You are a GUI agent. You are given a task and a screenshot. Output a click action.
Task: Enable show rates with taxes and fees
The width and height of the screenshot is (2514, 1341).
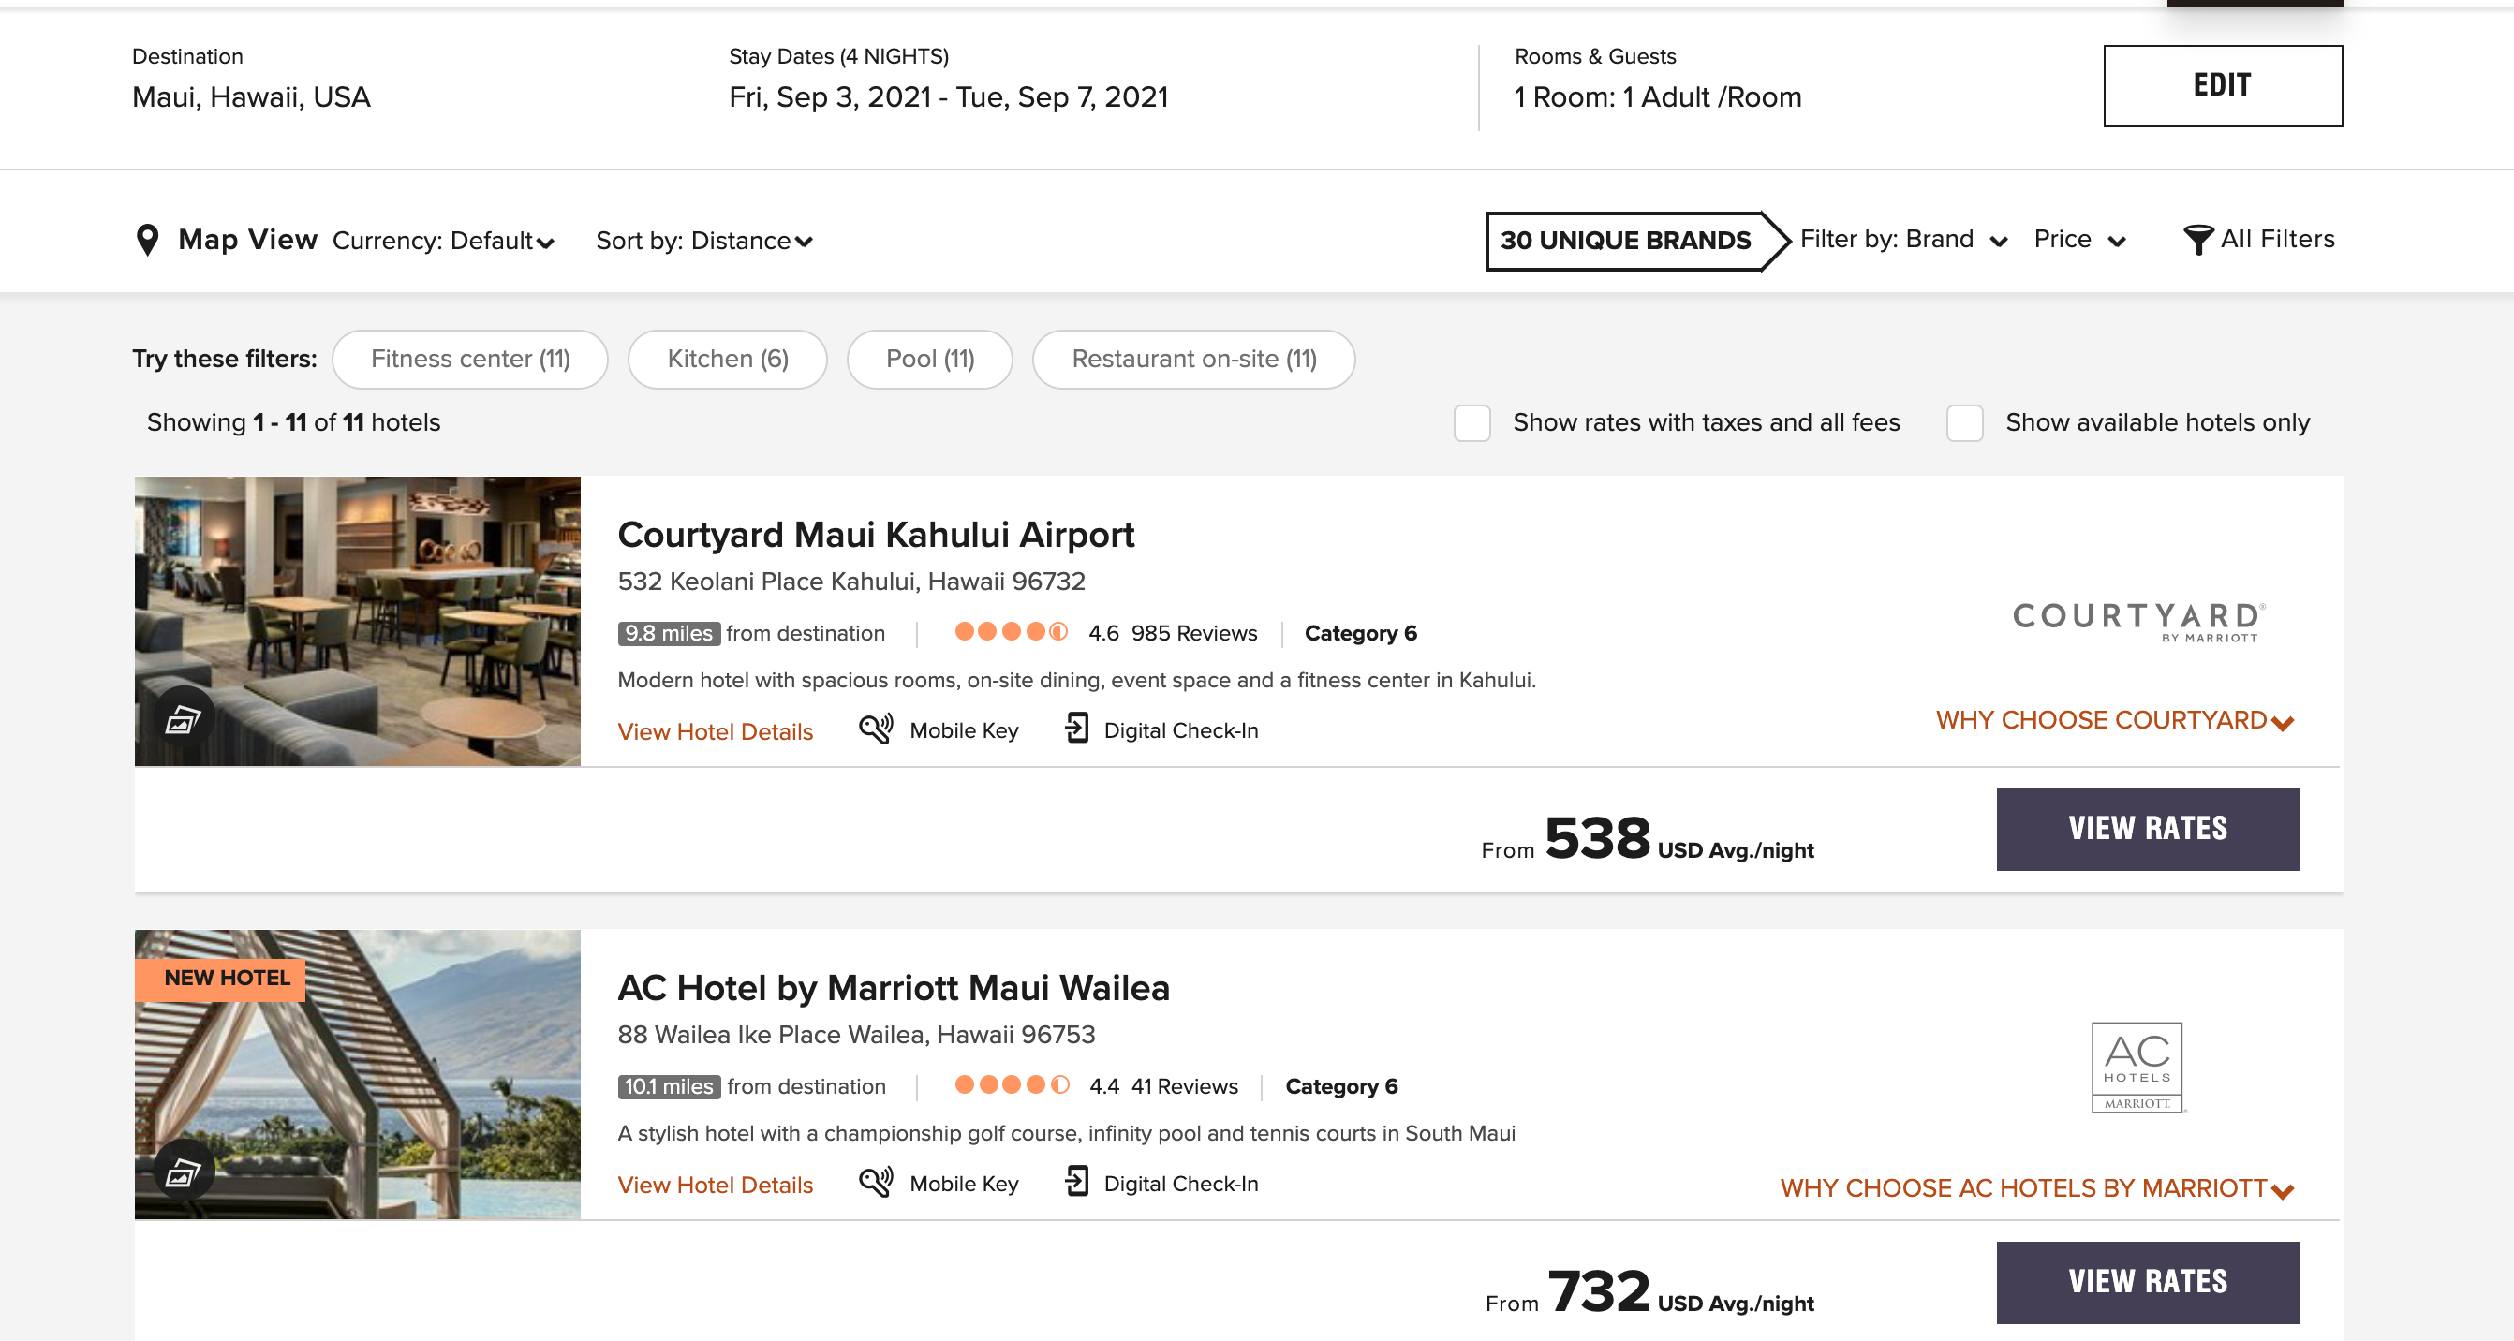pos(1471,423)
